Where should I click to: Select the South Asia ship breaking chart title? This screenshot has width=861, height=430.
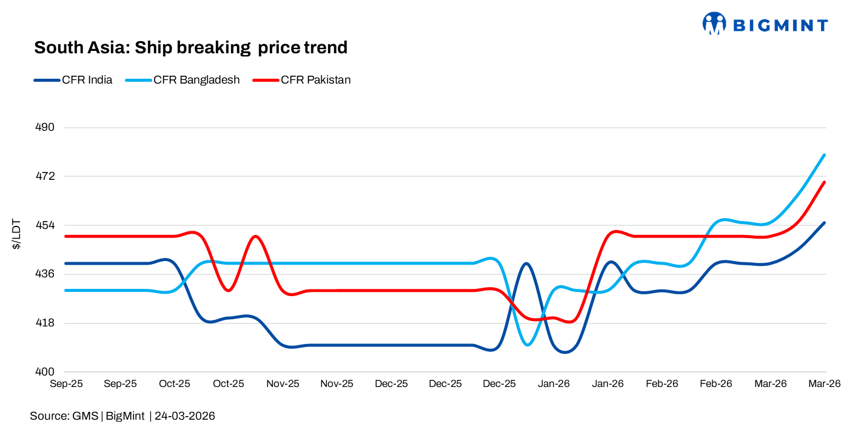(x=190, y=47)
